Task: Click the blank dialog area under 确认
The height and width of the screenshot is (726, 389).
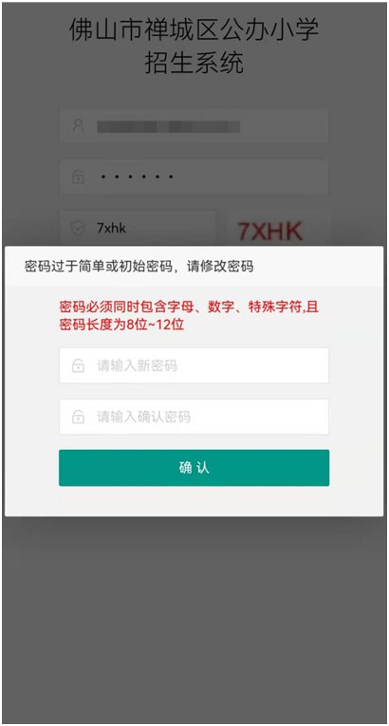Action: [194, 501]
